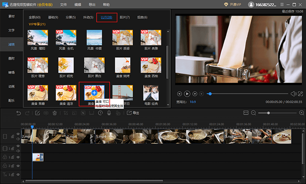The width and height of the screenshot is (306, 184).
Task: Open the clip edit tool
Action: pyautogui.click(x=37, y=113)
